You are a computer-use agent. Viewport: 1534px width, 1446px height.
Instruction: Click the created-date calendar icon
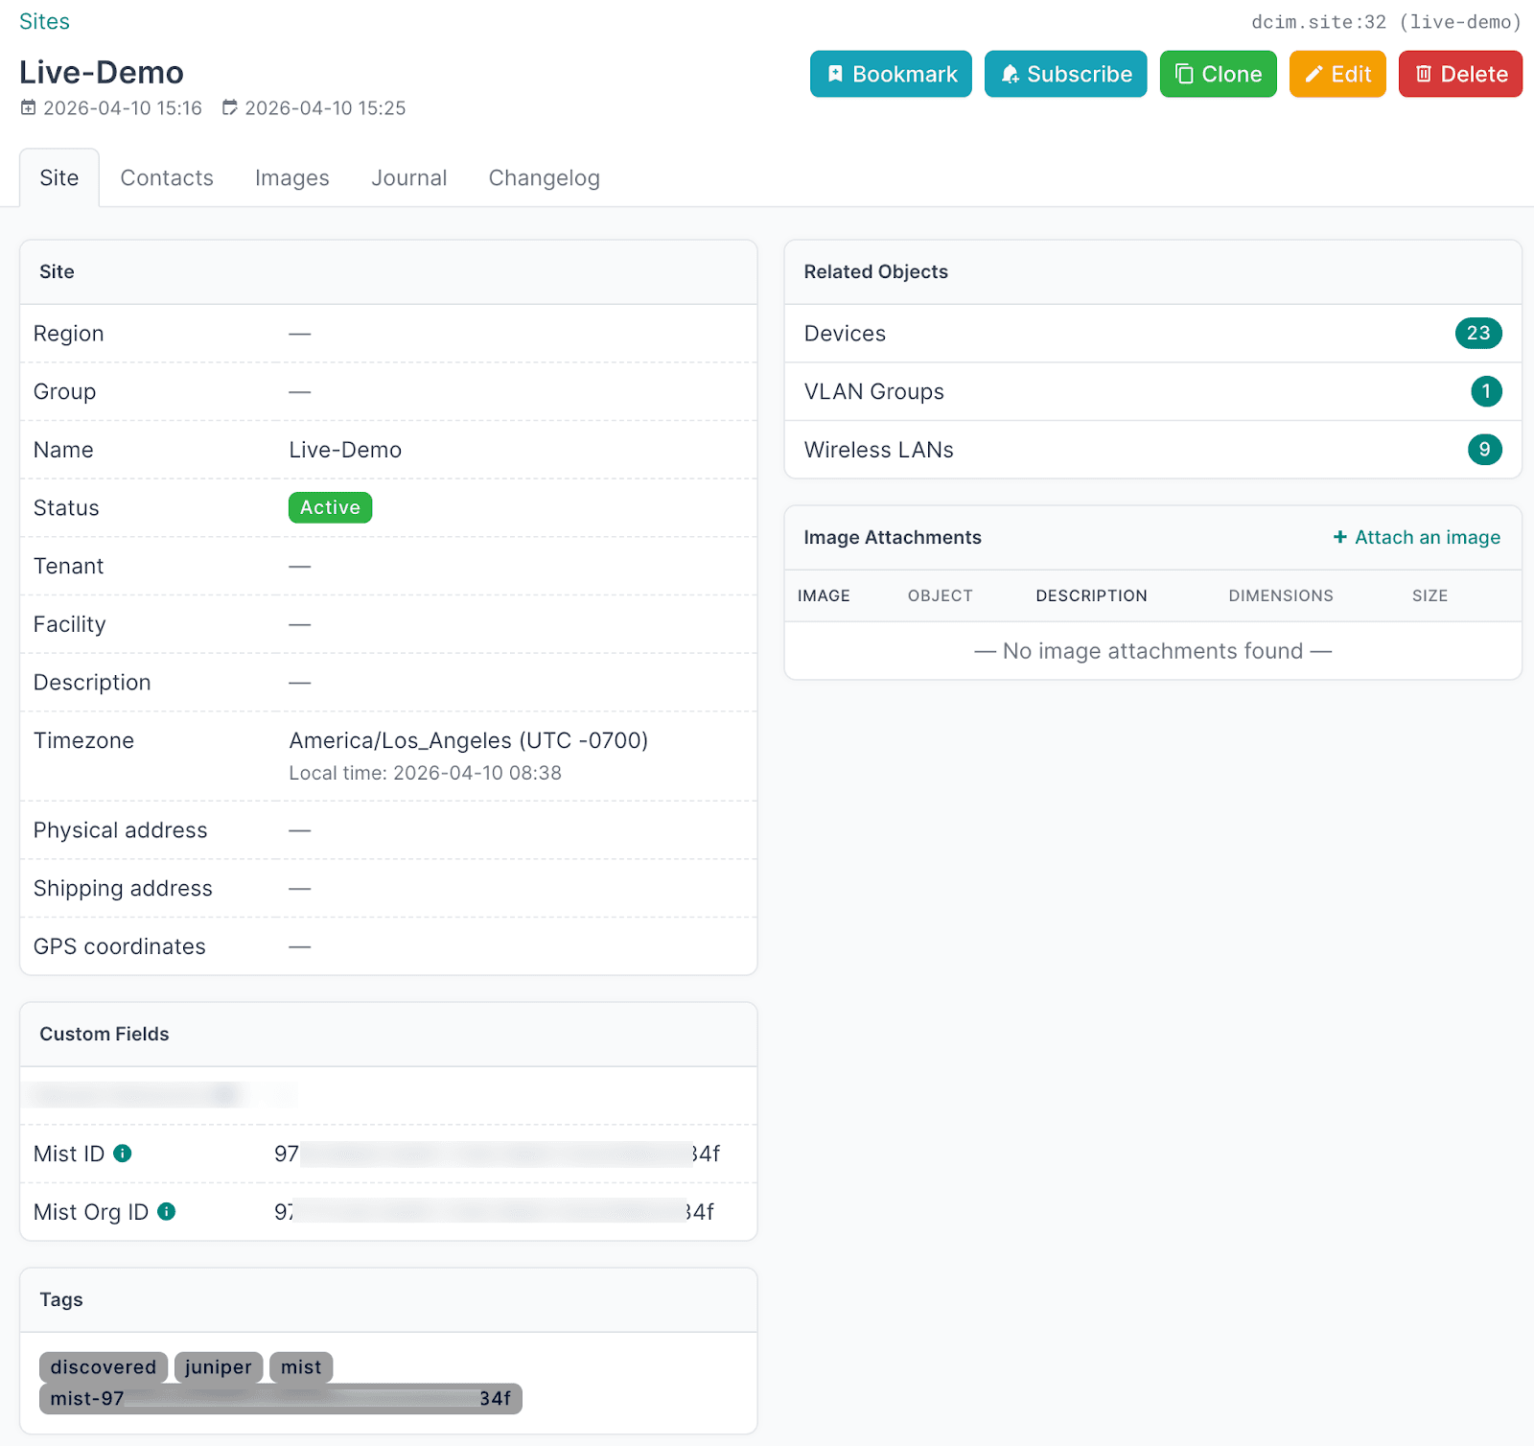[x=29, y=108]
